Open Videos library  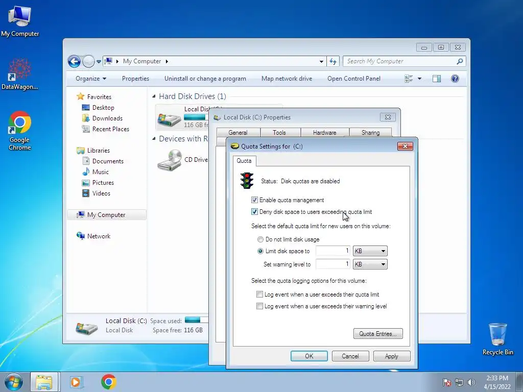click(97, 193)
